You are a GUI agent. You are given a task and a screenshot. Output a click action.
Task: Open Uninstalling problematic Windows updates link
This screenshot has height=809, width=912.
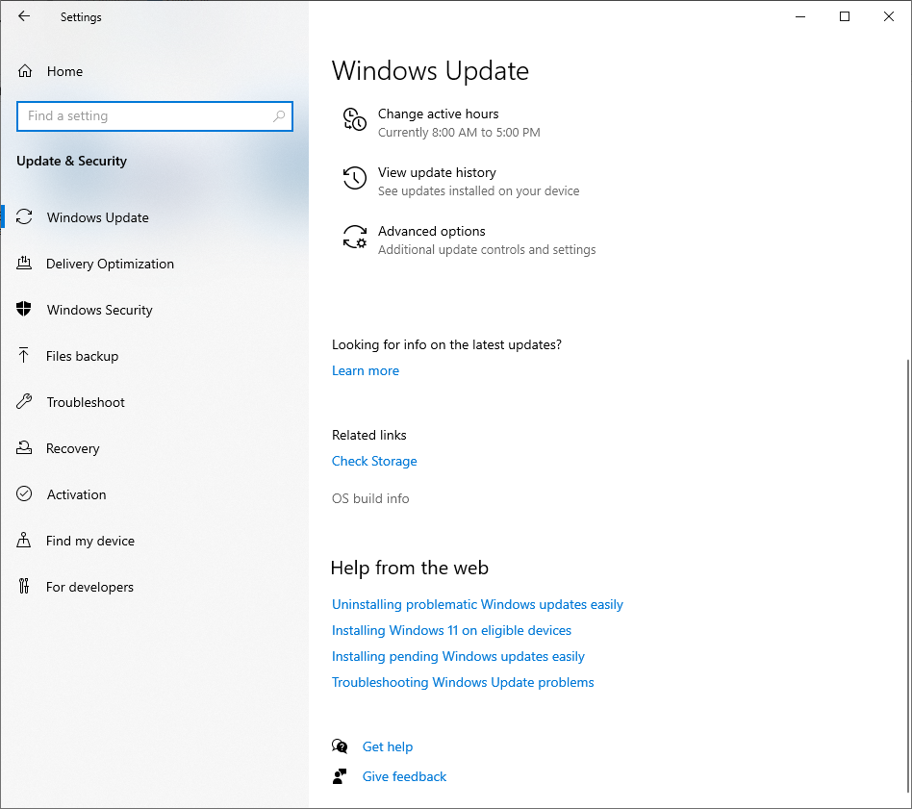[477, 604]
